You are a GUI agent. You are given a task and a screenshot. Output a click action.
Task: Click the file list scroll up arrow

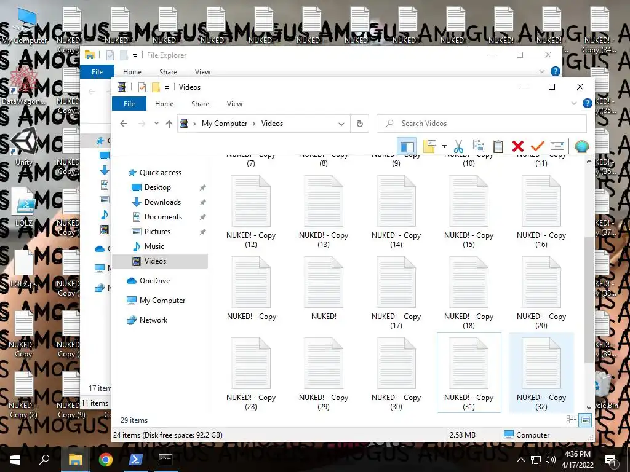point(589,162)
